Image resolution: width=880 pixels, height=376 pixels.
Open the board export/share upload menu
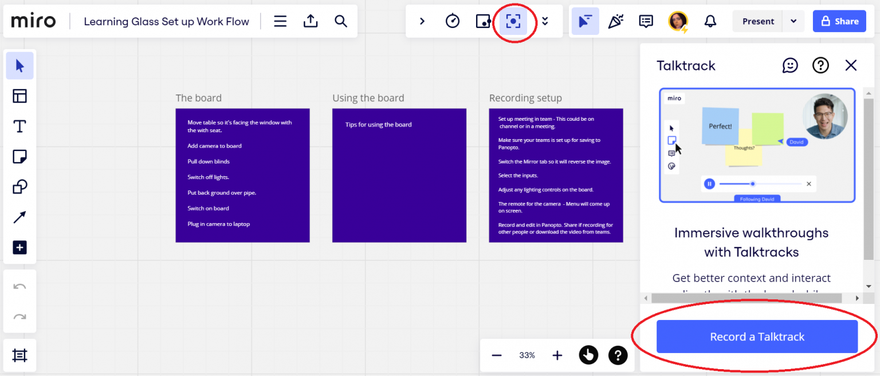[x=311, y=21]
